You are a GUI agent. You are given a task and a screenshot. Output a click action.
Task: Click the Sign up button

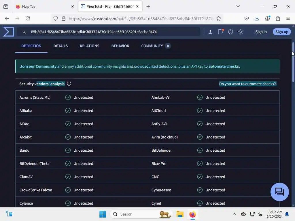coord(282,32)
